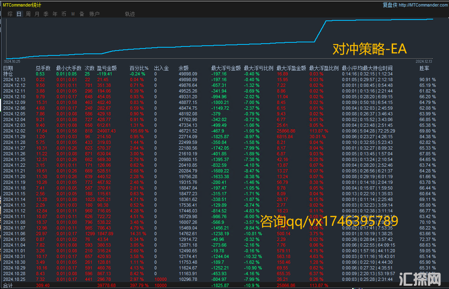Screen dimensions: 449x289
Task: Click the M tab
Action: (x=73, y=14)
